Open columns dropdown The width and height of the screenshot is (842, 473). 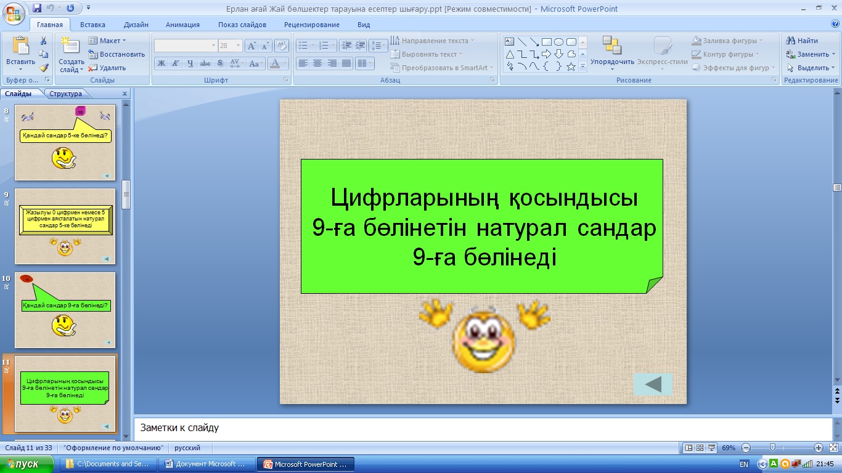point(365,63)
